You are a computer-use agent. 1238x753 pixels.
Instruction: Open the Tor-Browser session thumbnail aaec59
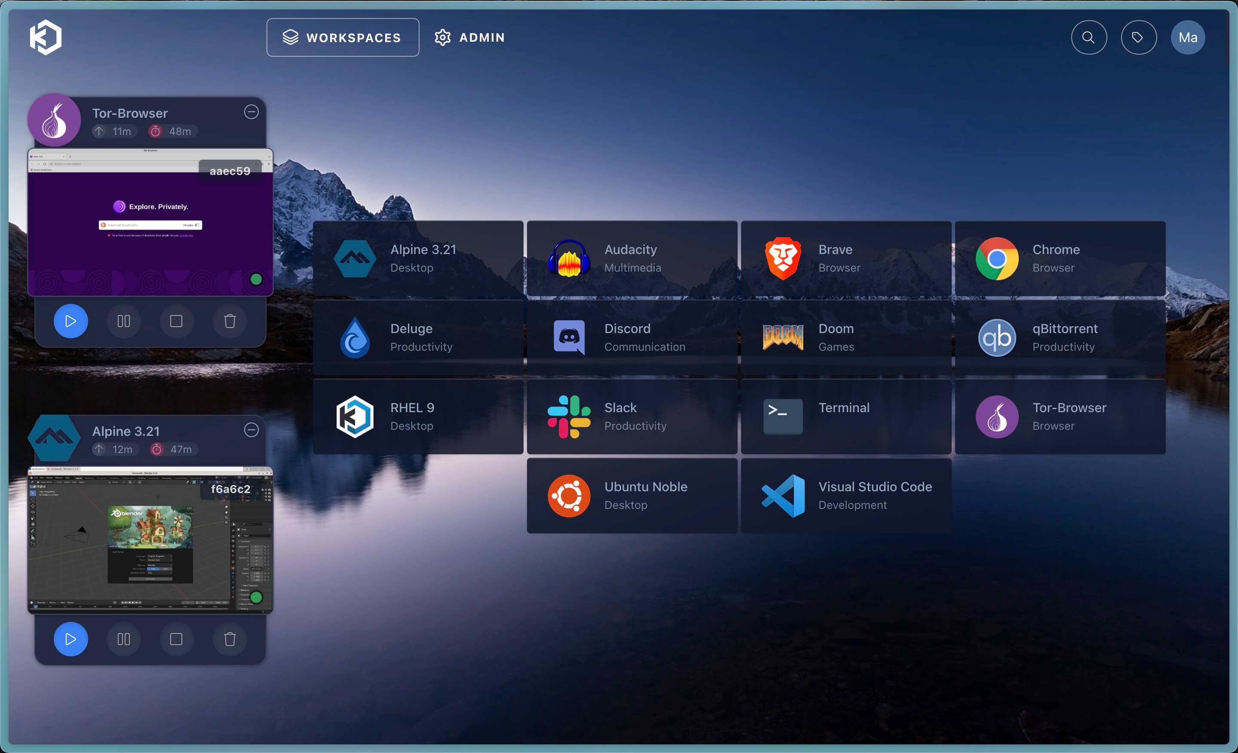pos(150,222)
